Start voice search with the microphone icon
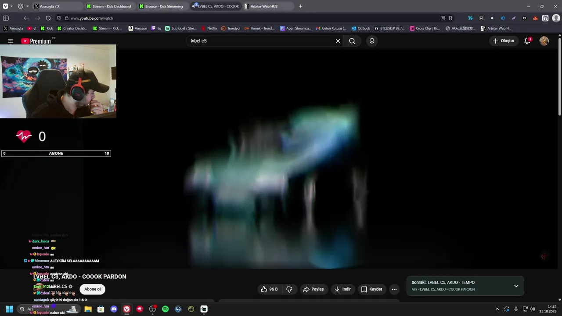The width and height of the screenshot is (562, 316). pyautogui.click(x=372, y=41)
